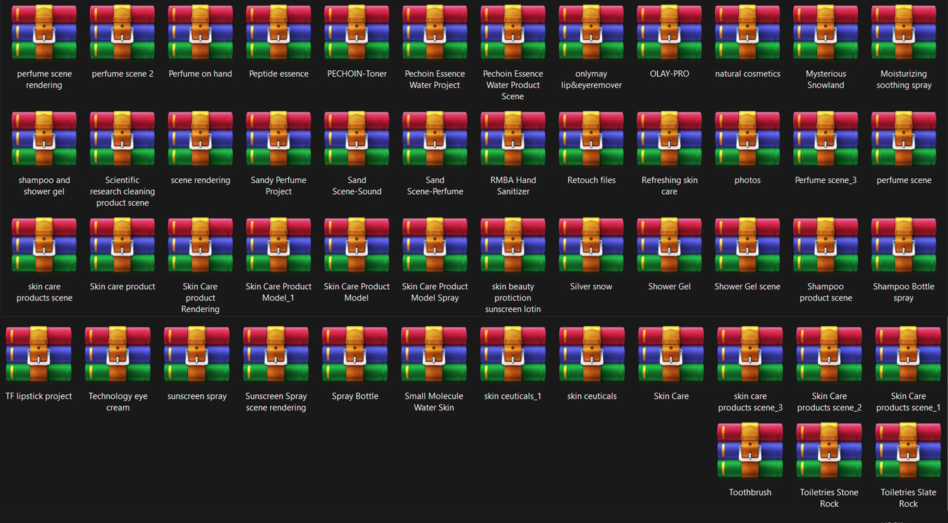Select the 'Sand Scene-Sound' file name
Image resolution: width=948 pixels, height=523 pixels.
click(x=357, y=186)
